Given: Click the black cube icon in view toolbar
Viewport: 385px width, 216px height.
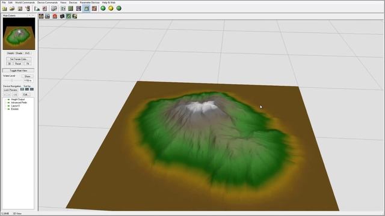Looking at the screenshot, I should [x=62, y=16].
